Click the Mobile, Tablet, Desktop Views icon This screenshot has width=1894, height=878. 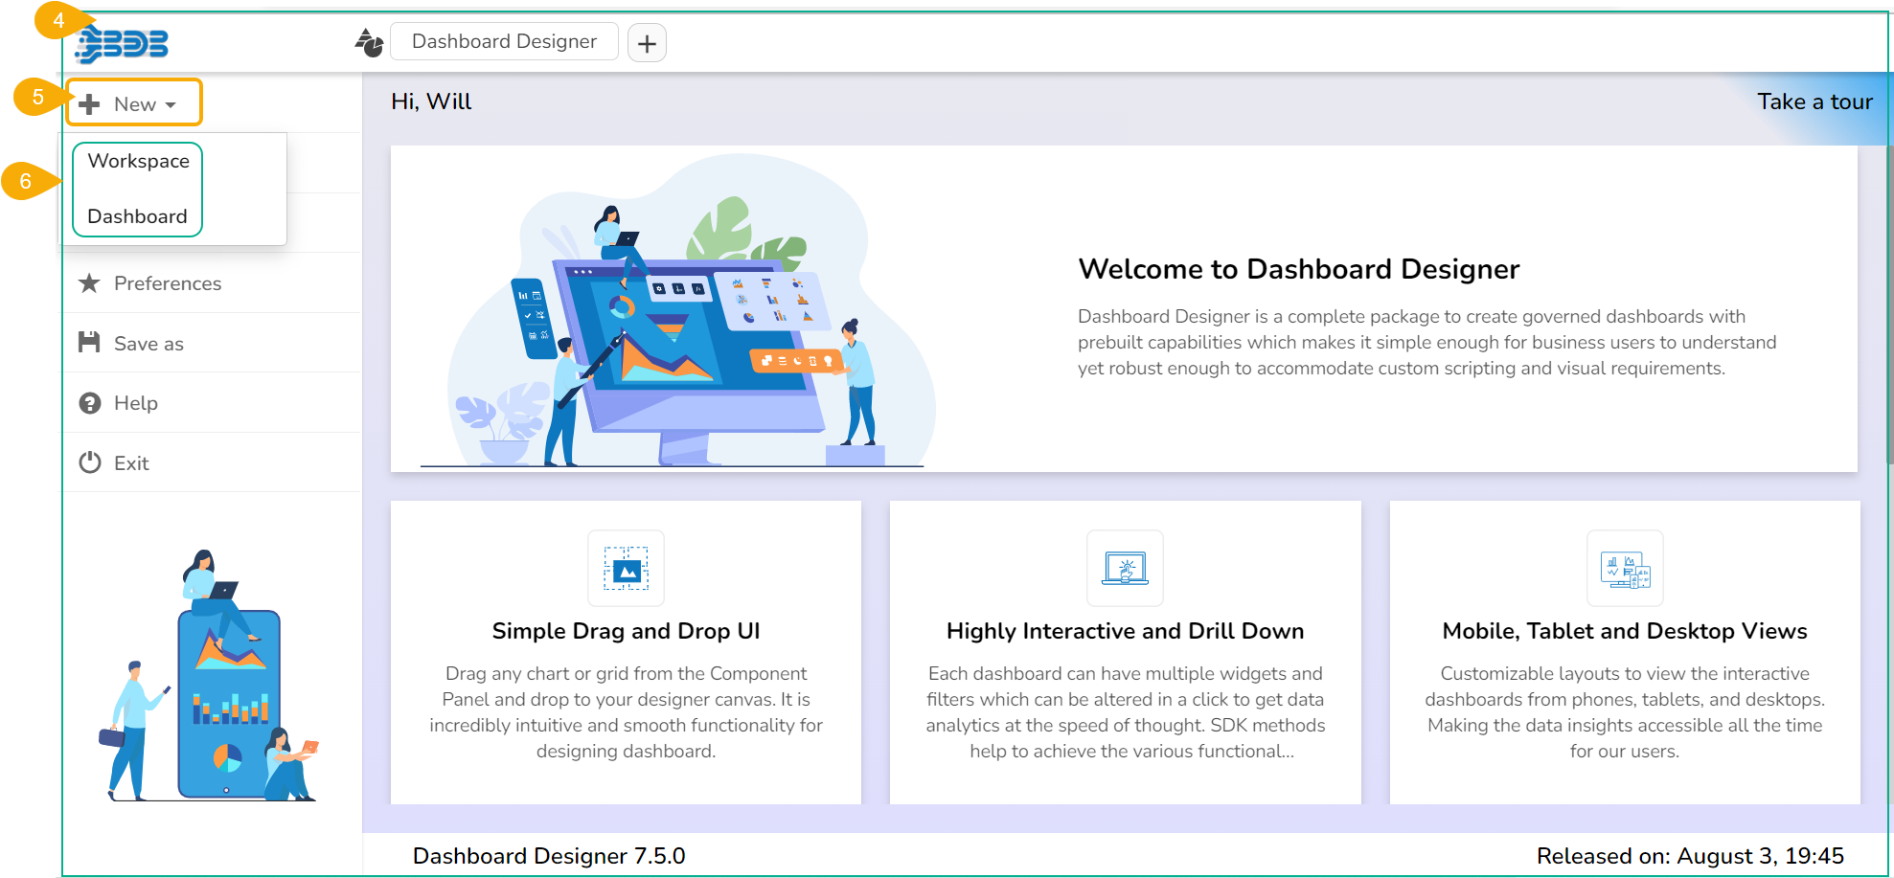tap(1625, 569)
